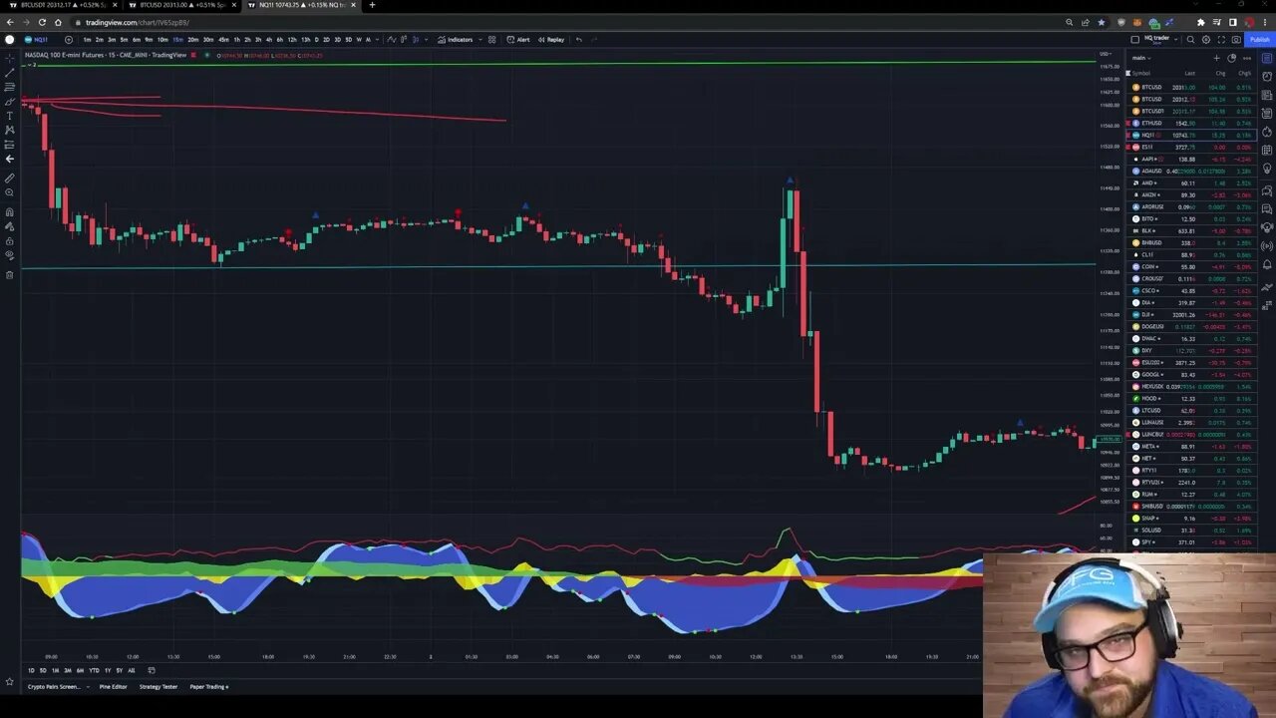Screen dimensions: 1276x718
Task: Select the prediction and measurement tool
Action: pos(9,145)
